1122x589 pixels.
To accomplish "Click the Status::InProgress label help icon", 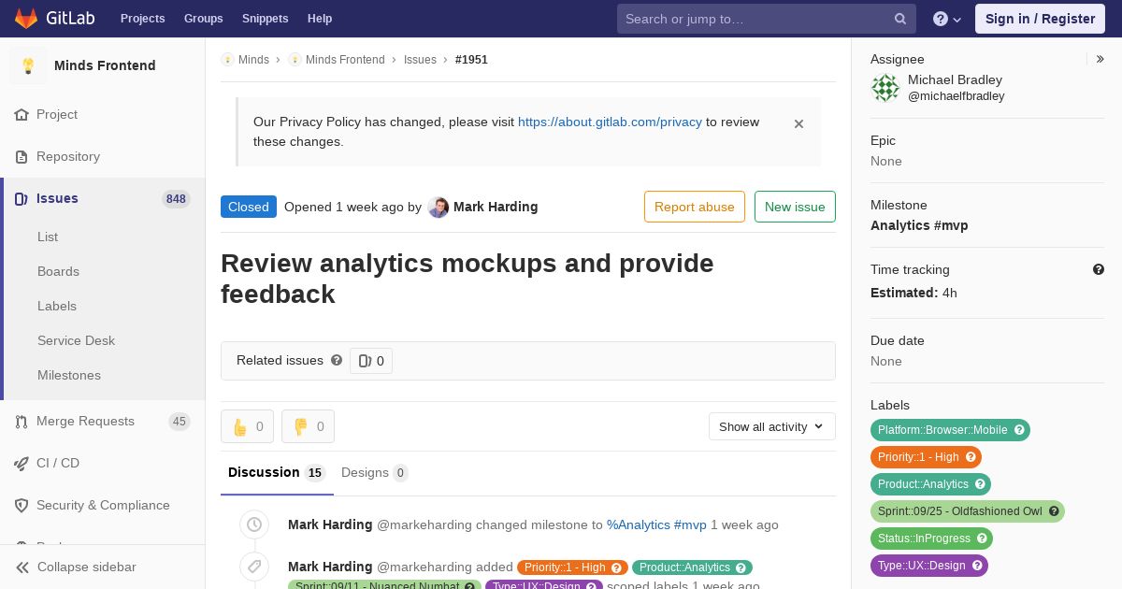I will pos(982,539).
